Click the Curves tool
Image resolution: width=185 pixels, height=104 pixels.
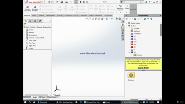pos(127,7)
